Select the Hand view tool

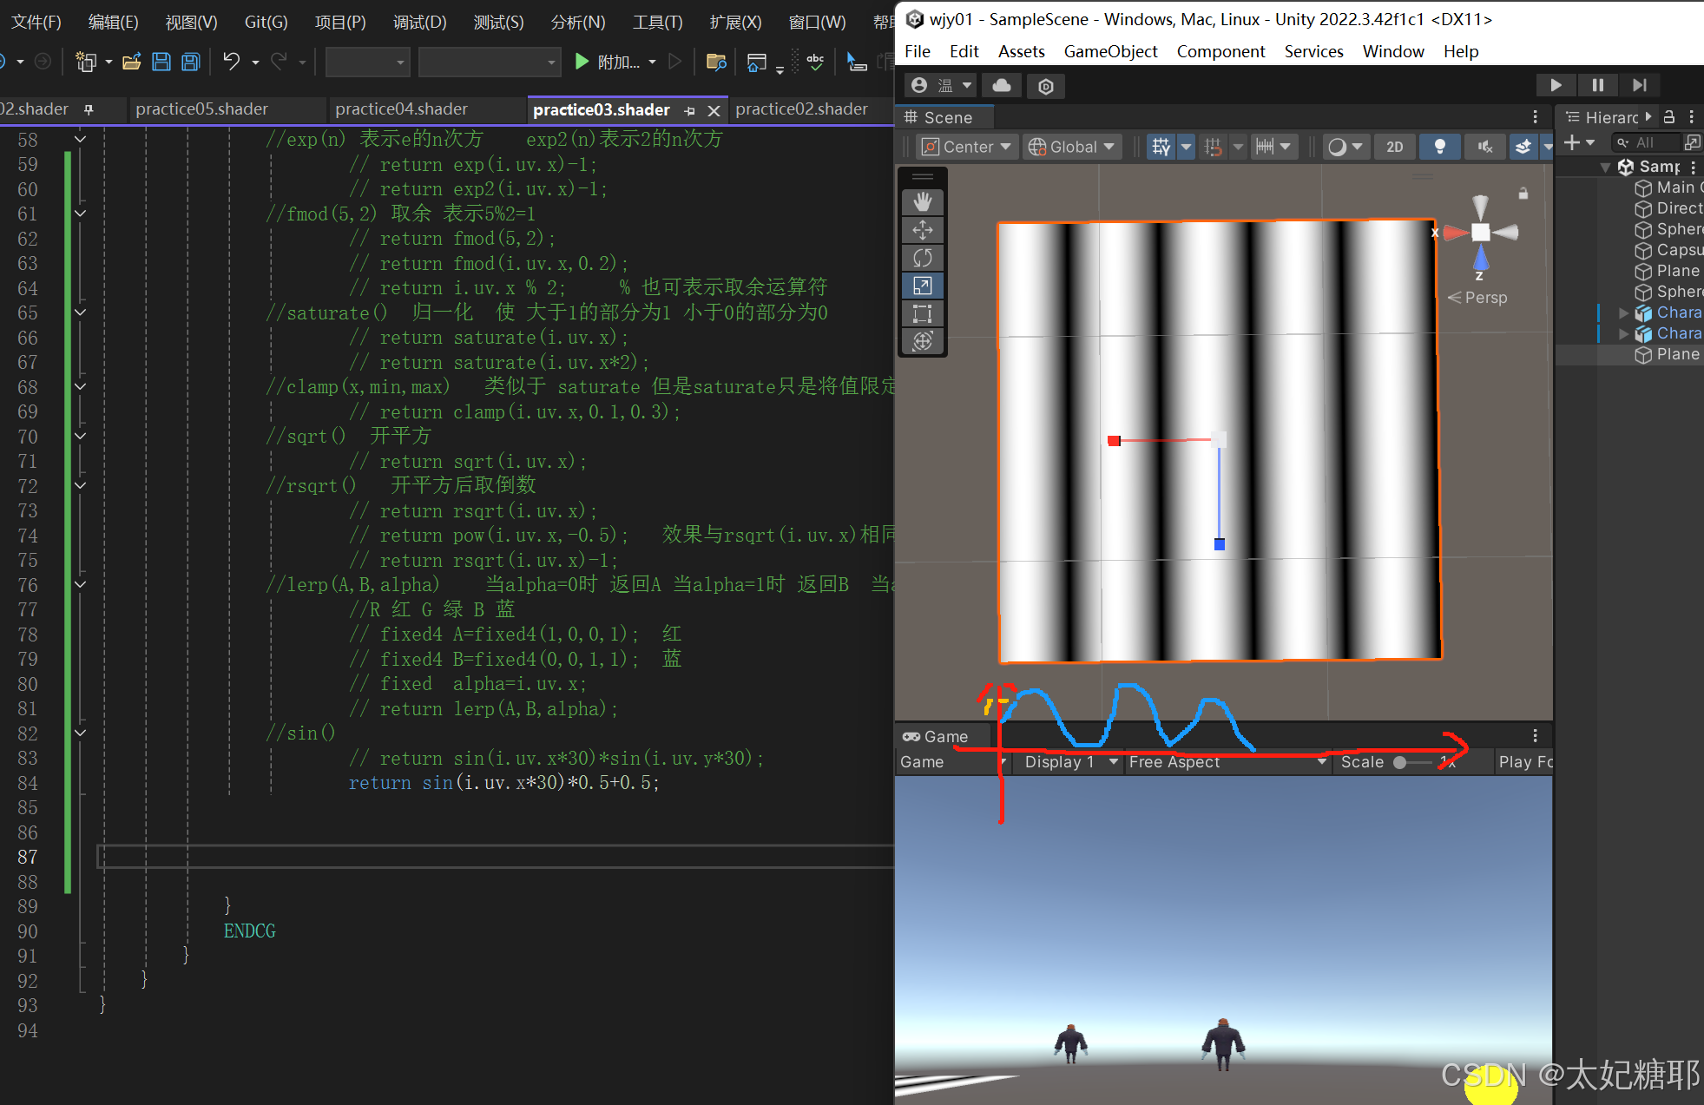(923, 201)
